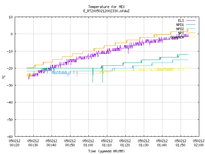Click the y-axis value -20
205x154 pixels.
point(10,68)
